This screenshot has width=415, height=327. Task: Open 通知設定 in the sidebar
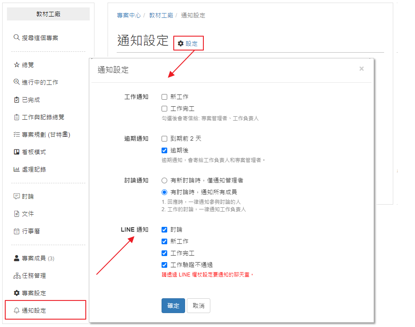(x=34, y=310)
